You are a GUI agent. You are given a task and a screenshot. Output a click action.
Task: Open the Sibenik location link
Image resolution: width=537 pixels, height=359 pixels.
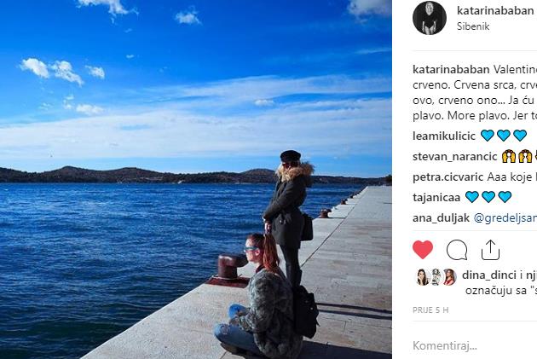473,26
